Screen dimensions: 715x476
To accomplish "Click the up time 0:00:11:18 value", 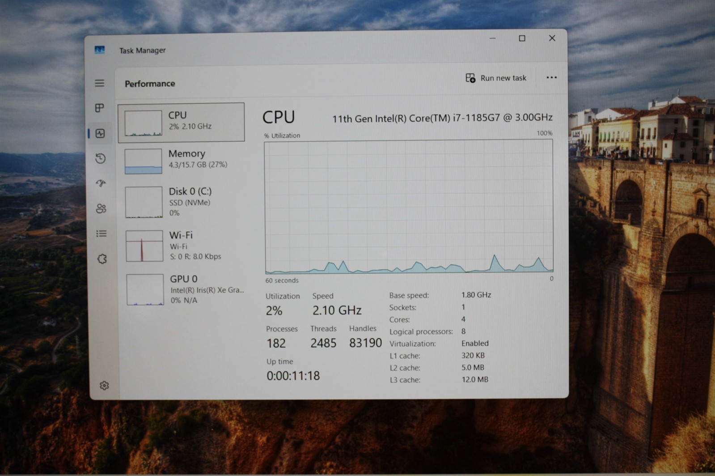I will (x=293, y=376).
